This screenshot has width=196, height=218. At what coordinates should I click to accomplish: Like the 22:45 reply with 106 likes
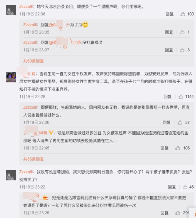[x=178, y=148]
